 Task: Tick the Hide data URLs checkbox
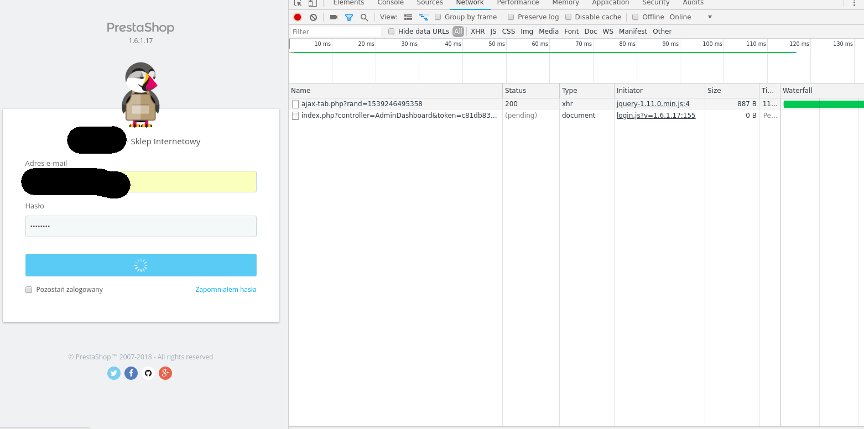pyautogui.click(x=392, y=32)
